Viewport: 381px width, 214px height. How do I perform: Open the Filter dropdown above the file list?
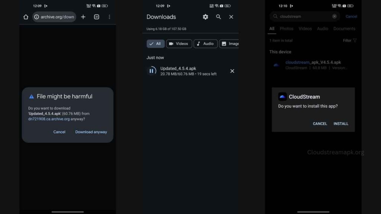click(349, 40)
